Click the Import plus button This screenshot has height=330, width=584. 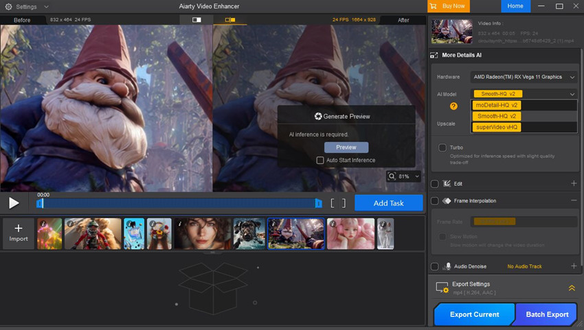pos(19,233)
